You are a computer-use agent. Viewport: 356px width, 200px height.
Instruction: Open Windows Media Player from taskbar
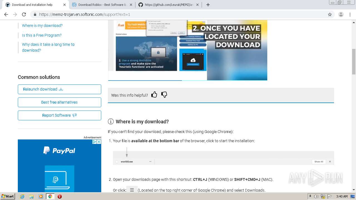click(x=41, y=196)
